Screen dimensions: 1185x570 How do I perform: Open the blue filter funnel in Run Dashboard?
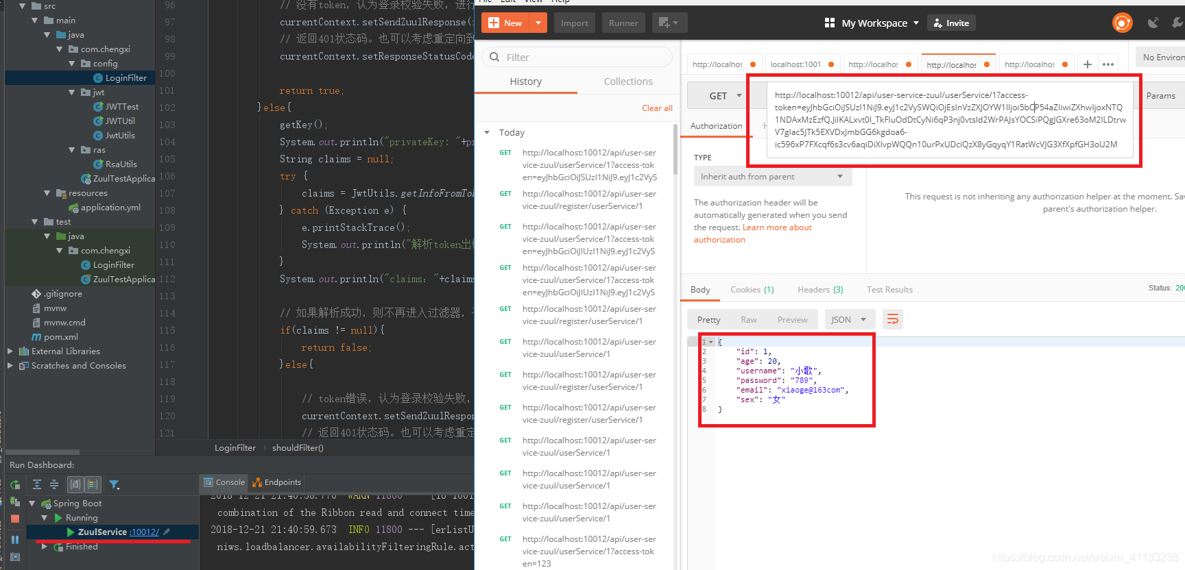pyautogui.click(x=115, y=485)
